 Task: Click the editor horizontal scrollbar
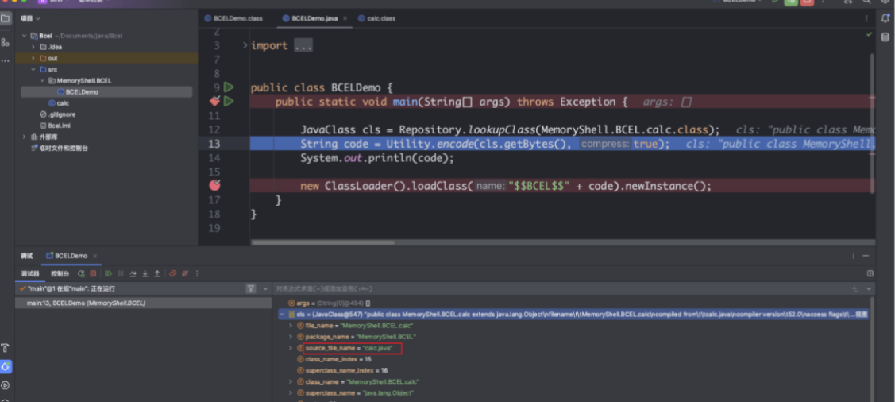[323, 242]
